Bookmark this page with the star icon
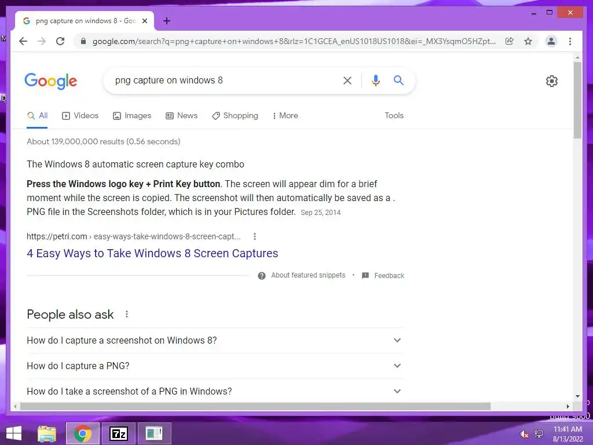 click(x=528, y=41)
